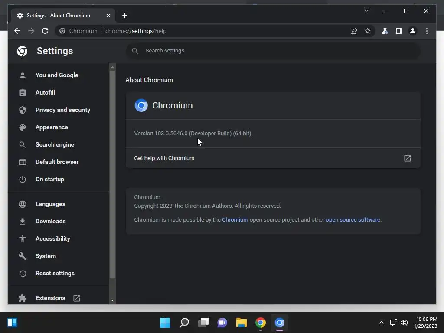The width and height of the screenshot is (444, 333).
Task: Click sidebar scrollbar up arrow
Action: 112,67
